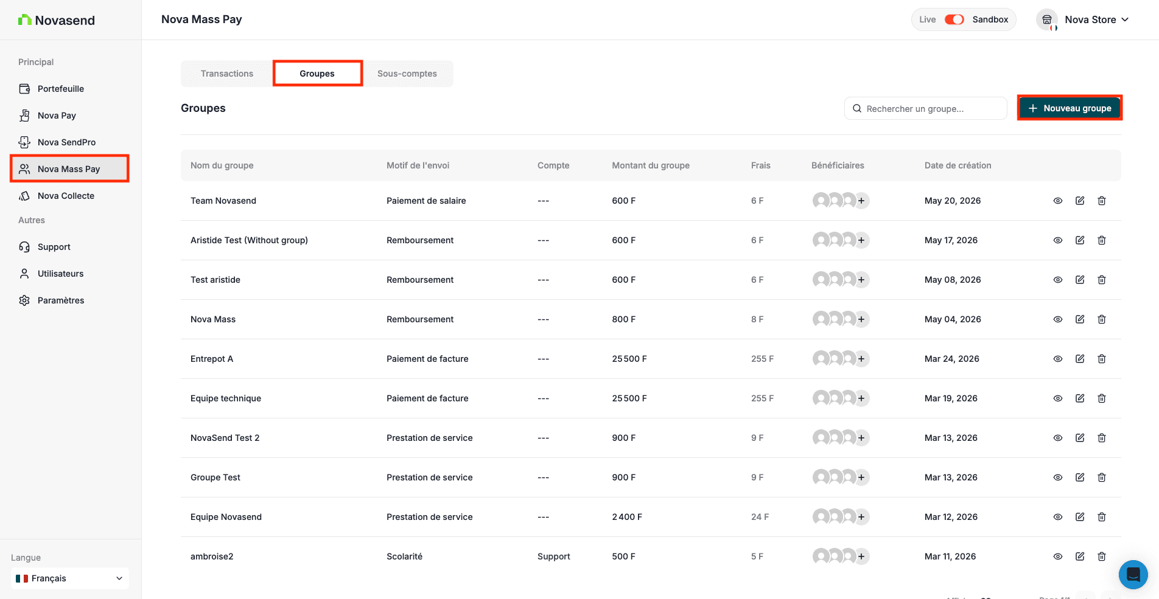Viewport: 1159px width, 599px height.
Task: View the Test aristide group
Action: click(1058, 280)
